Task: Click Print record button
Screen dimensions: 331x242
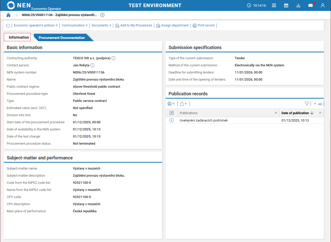Action: coord(204,25)
